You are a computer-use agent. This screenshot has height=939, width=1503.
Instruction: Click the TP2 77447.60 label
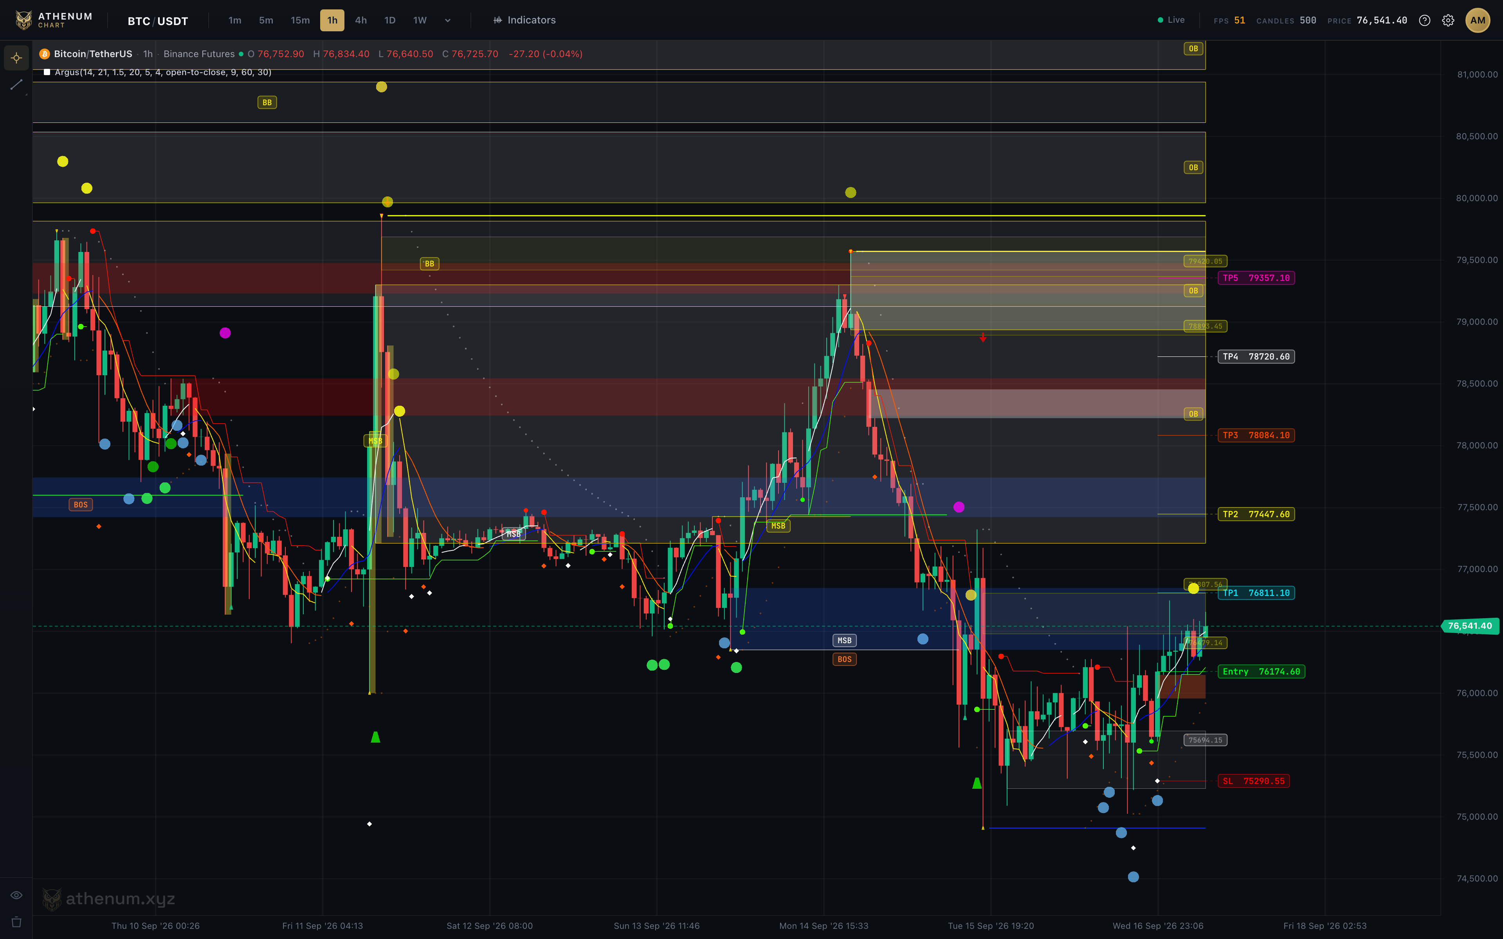pos(1256,514)
